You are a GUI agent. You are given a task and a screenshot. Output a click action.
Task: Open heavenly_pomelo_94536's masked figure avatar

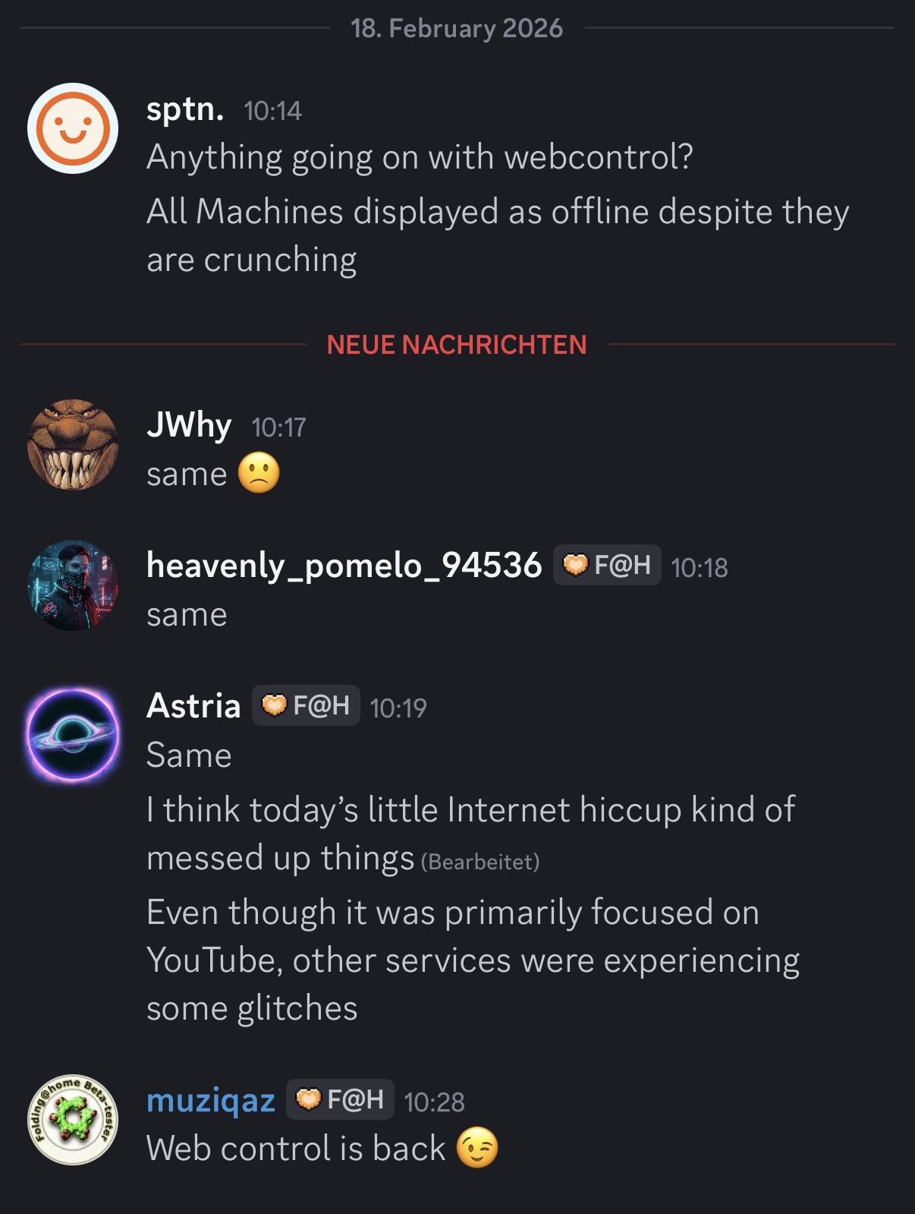click(73, 585)
